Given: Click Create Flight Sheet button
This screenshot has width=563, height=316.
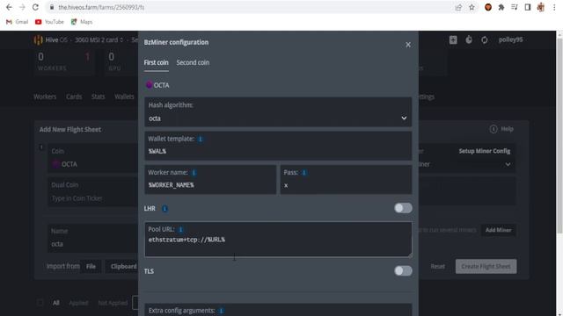Looking at the screenshot, I should pyautogui.click(x=486, y=267).
